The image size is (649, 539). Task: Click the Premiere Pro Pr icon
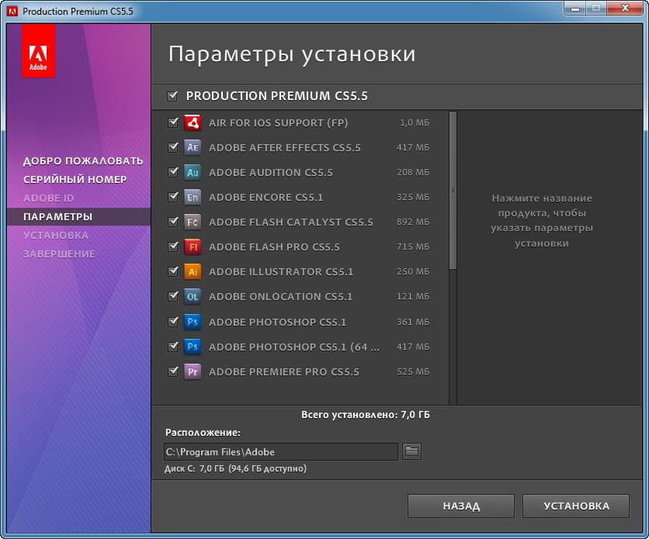click(193, 371)
